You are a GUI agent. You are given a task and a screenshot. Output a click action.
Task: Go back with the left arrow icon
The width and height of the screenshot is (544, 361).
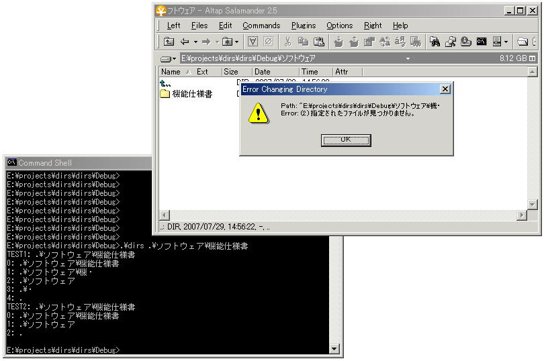tap(185, 42)
